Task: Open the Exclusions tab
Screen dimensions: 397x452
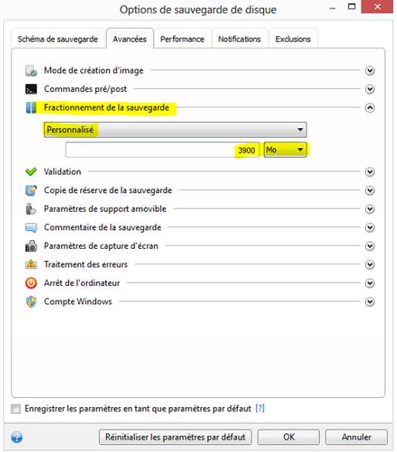Action: point(293,39)
